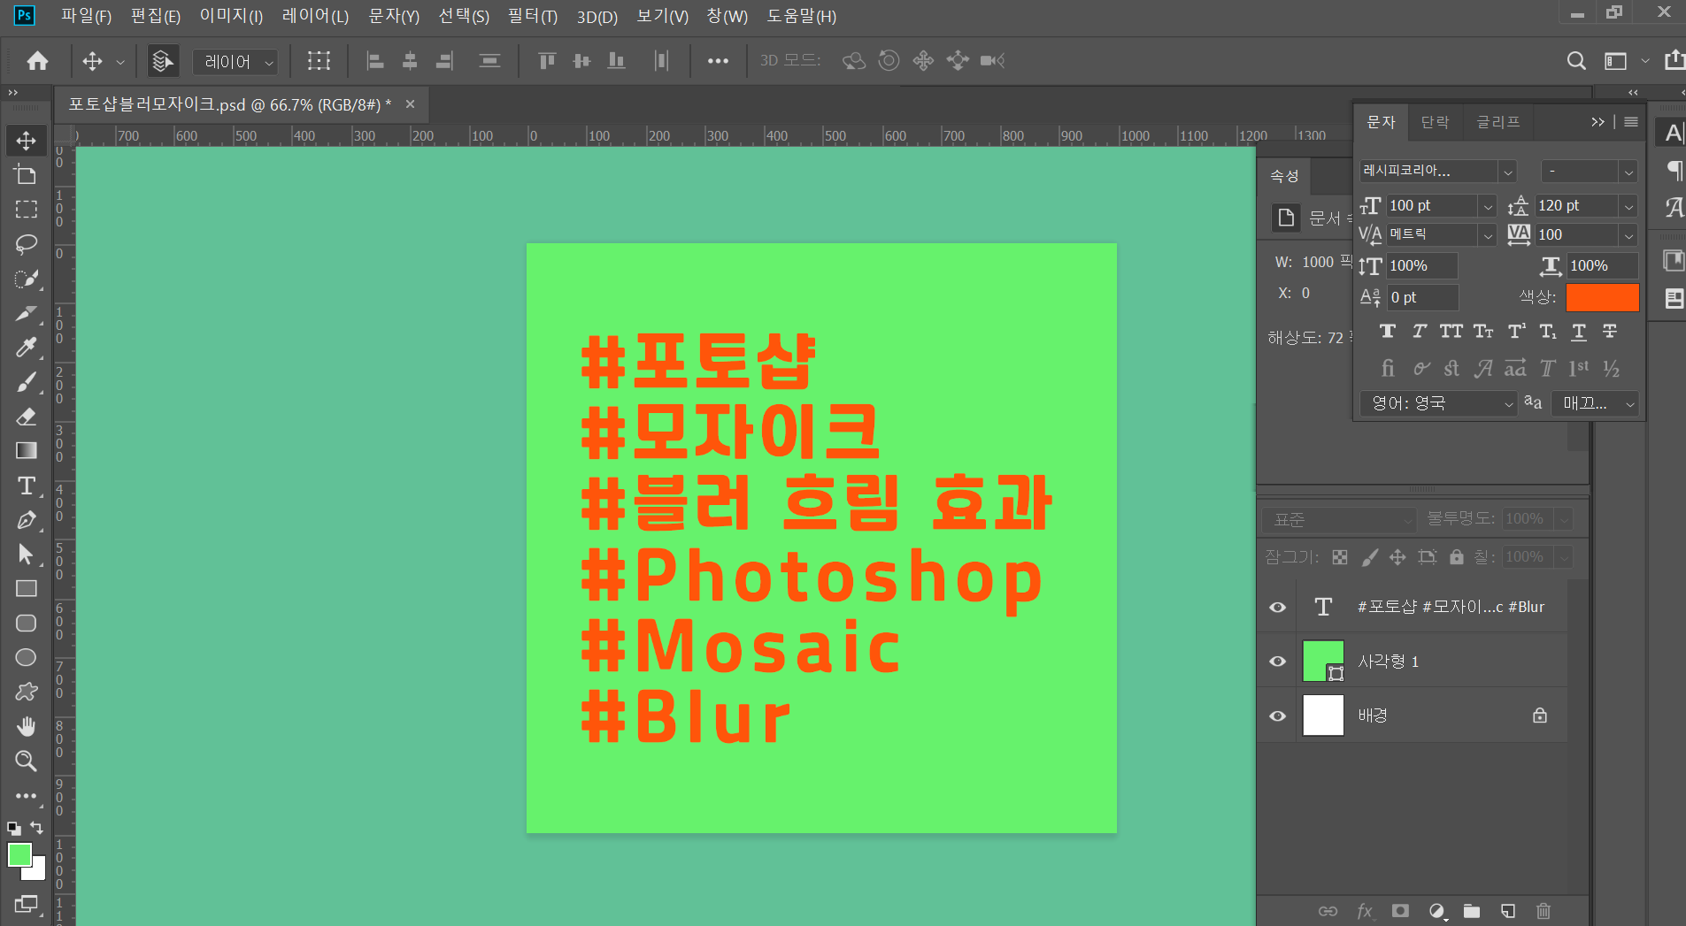Screen dimensions: 1686x926
Task: Select the Rectangle shape tool
Action: 26,589
